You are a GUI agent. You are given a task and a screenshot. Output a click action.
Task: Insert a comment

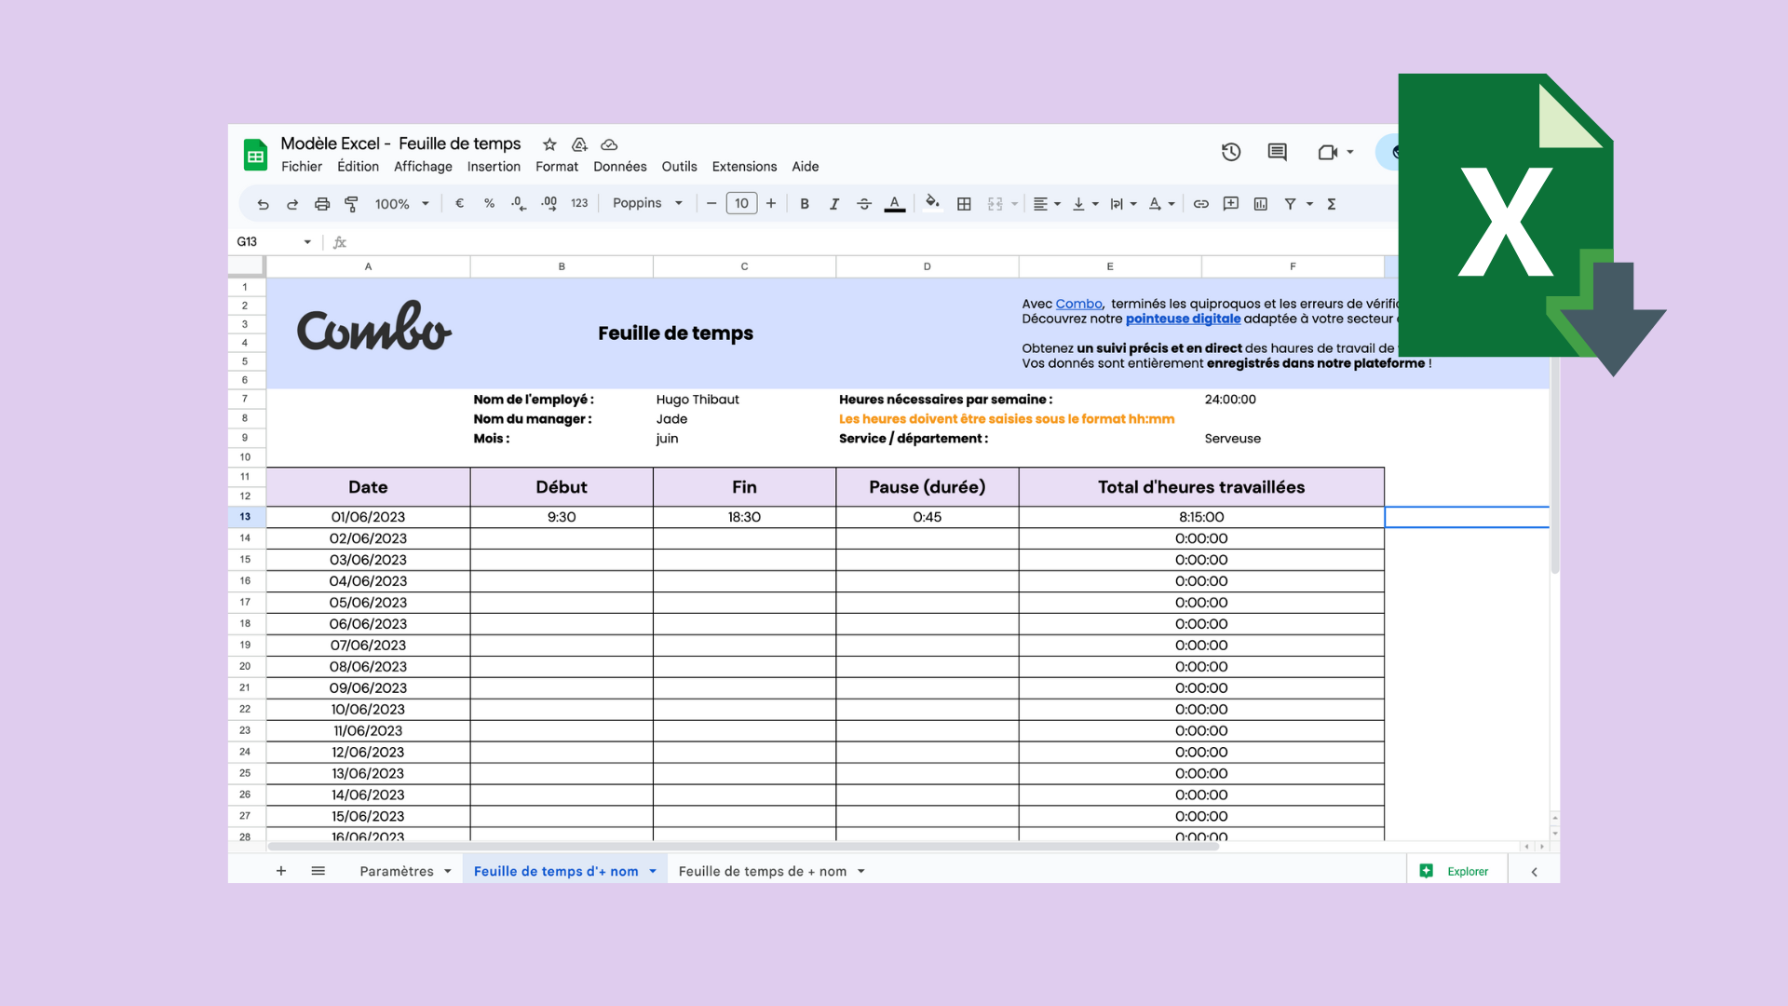pos(1230,203)
